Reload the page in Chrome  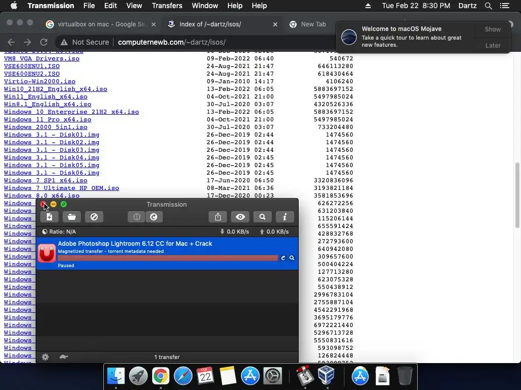click(44, 42)
